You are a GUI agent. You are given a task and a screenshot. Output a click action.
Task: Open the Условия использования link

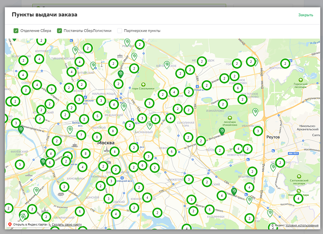tap(302, 225)
